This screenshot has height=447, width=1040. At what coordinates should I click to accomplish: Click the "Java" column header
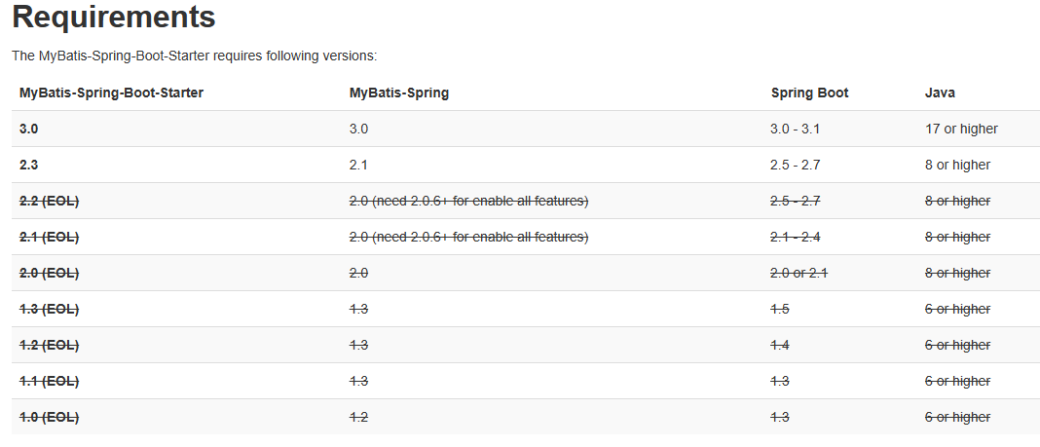940,93
